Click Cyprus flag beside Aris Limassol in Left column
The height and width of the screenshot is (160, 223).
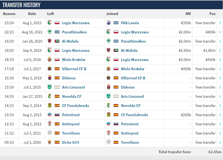pyautogui.click(x=57, y=87)
